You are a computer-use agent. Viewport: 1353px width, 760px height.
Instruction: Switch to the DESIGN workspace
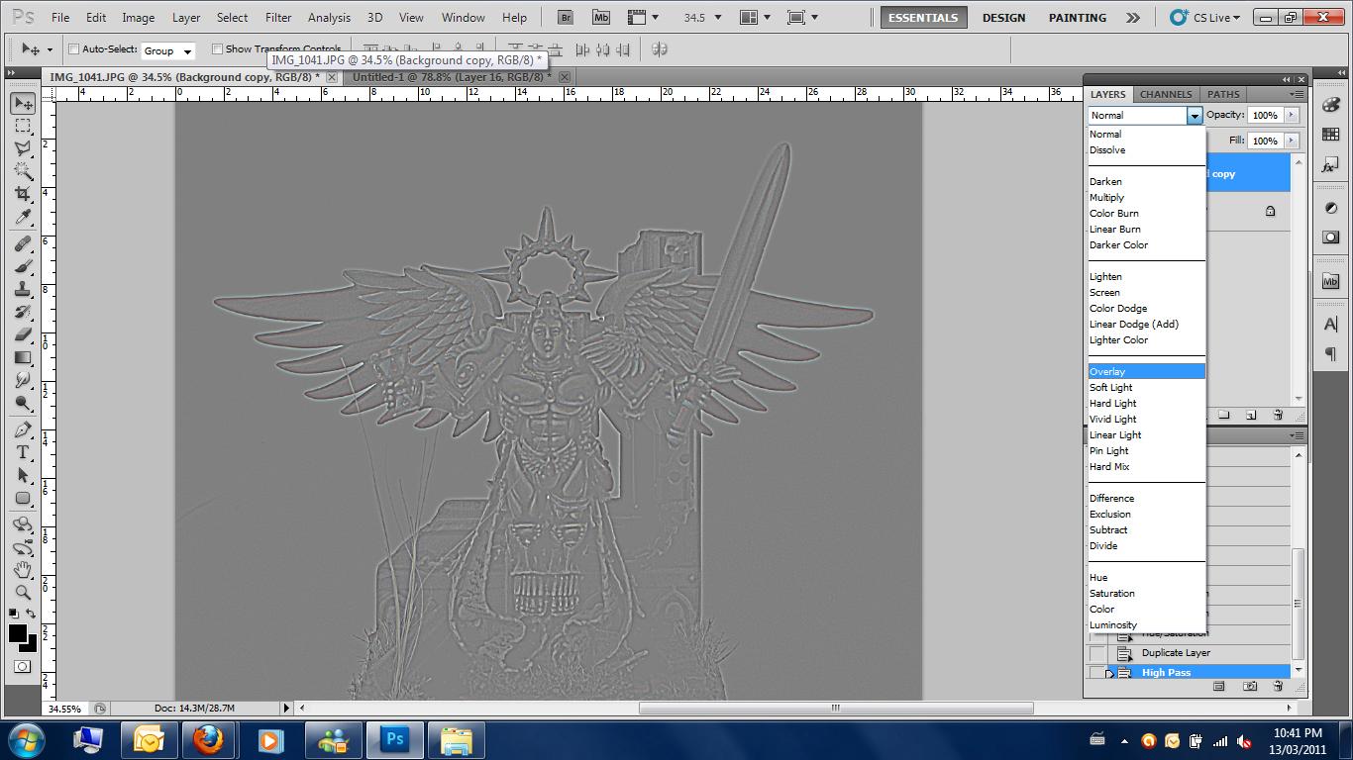[1003, 18]
